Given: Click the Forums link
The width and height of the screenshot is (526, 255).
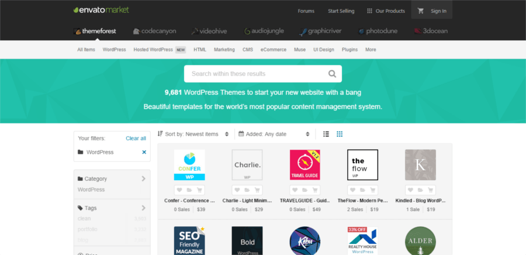Looking at the screenshot, I should pyautogui.click(x=306, y=11).
